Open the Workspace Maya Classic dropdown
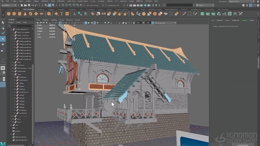The width and height of the screenshot is (260, 146). tap(241, 1)
